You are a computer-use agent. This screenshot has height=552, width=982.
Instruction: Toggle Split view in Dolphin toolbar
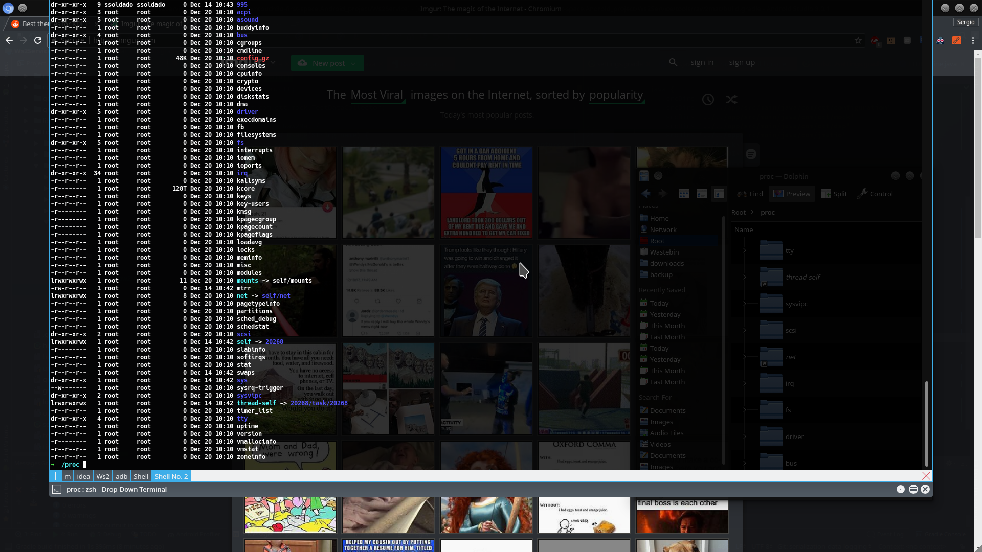click(834, 194)
